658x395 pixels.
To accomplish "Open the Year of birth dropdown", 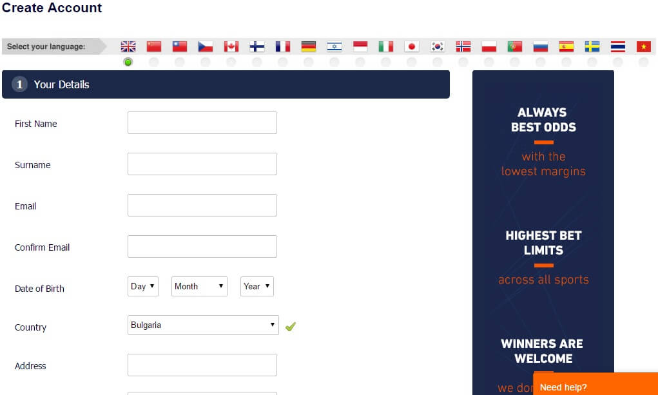I will point(257,286).
